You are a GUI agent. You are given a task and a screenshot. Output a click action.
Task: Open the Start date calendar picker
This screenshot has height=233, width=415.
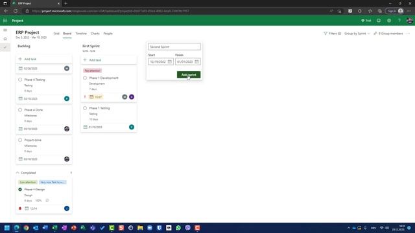tap(170, 61)
